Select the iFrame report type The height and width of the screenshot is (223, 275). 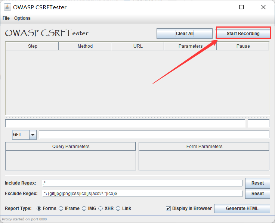69,208
